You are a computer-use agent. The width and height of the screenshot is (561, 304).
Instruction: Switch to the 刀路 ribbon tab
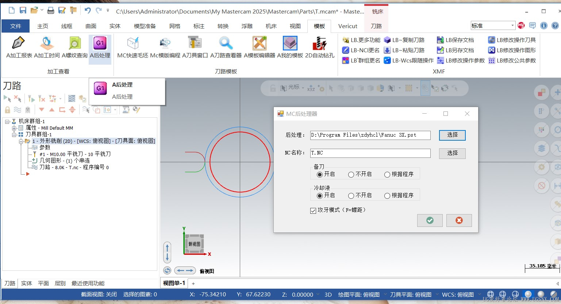pyautogui.click(x=376, y=26)
